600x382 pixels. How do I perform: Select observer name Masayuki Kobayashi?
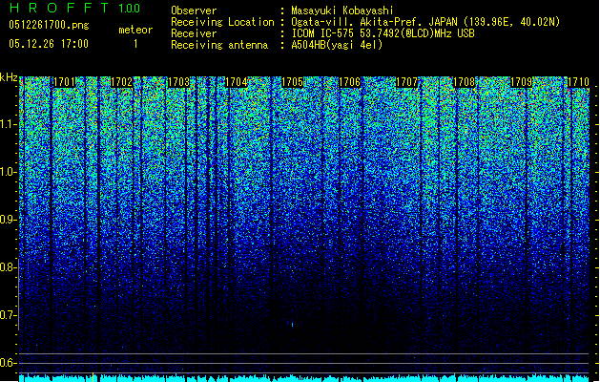(x=342, y=11)
